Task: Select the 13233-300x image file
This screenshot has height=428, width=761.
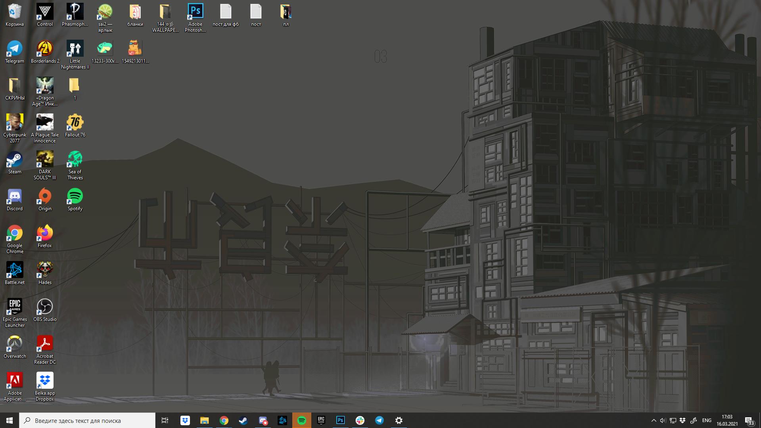Action: coord(105,52)
